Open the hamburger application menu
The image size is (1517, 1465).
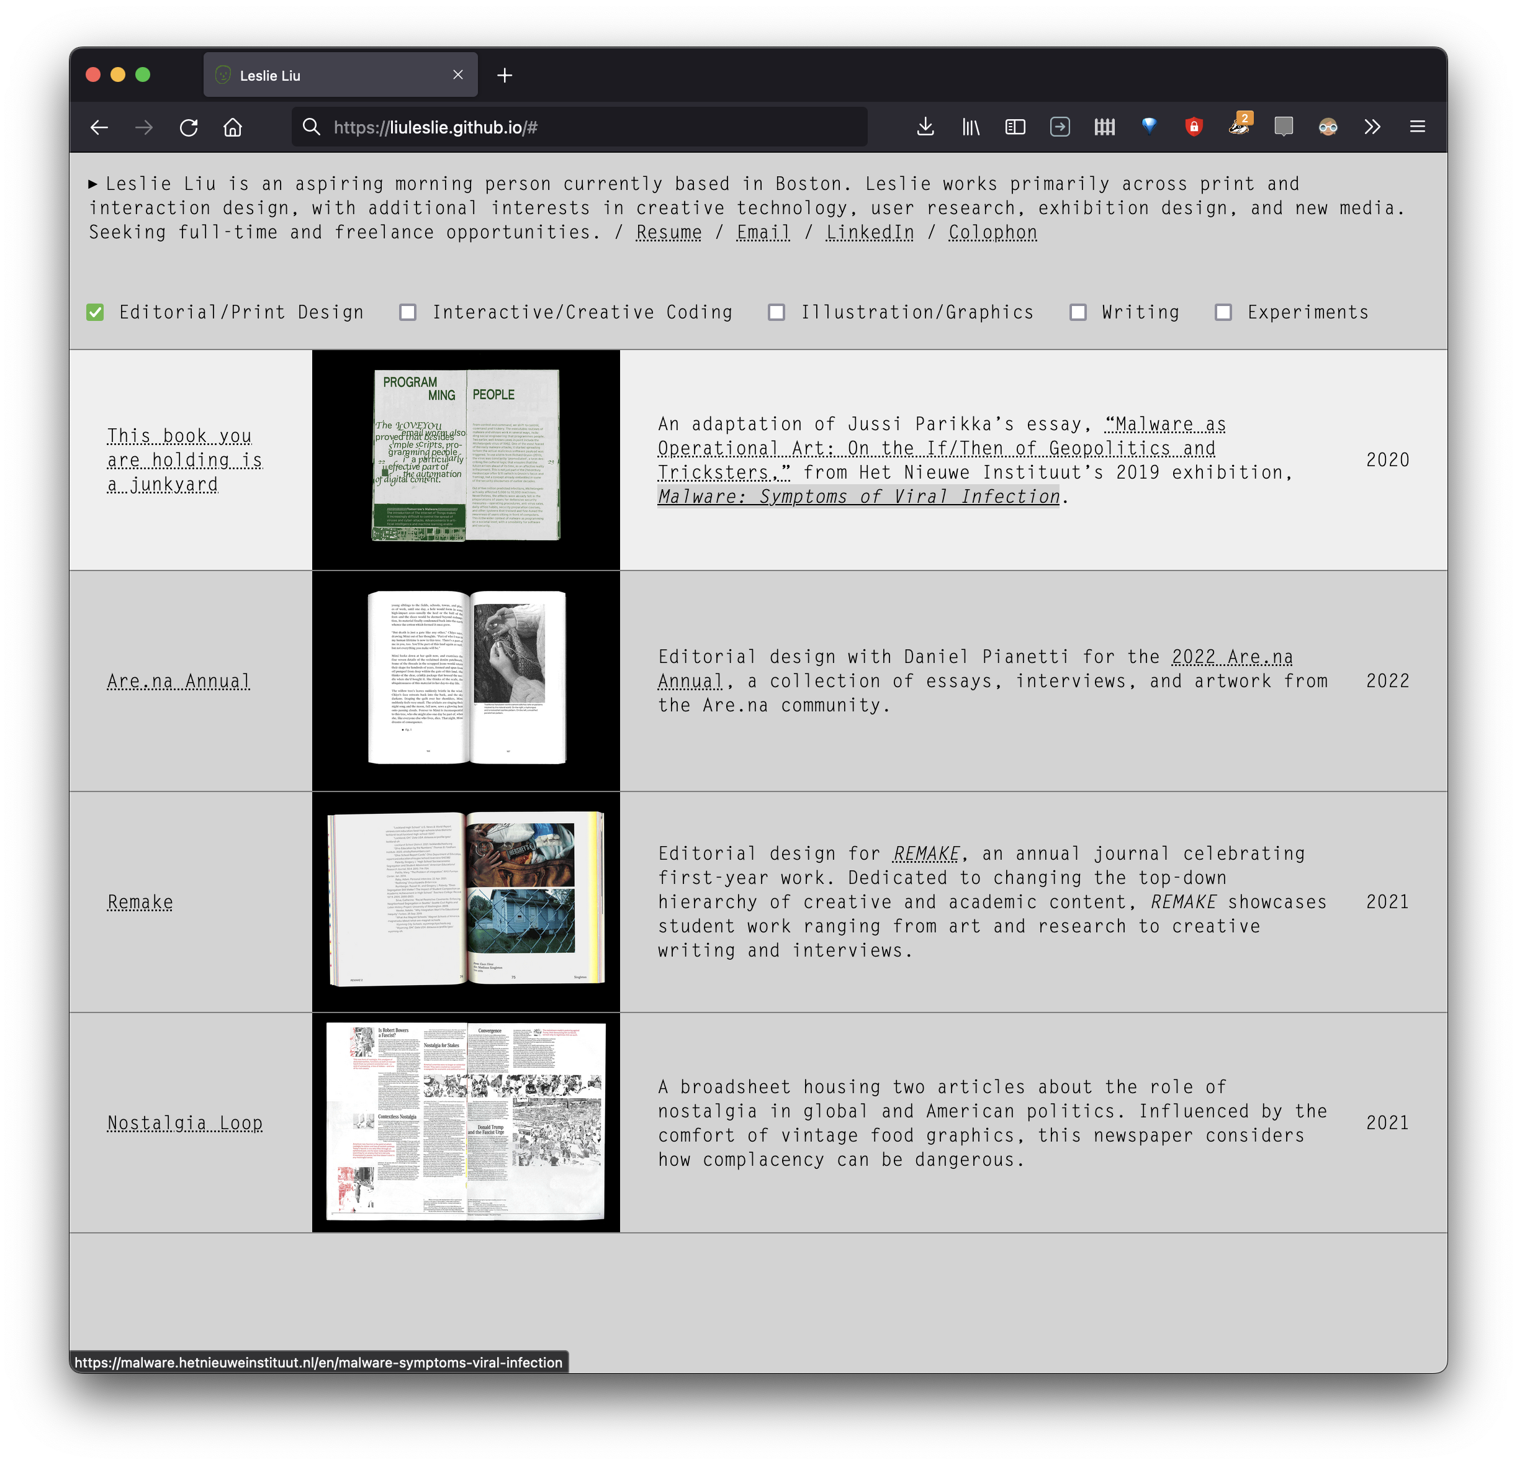(x=1417, y=127)
